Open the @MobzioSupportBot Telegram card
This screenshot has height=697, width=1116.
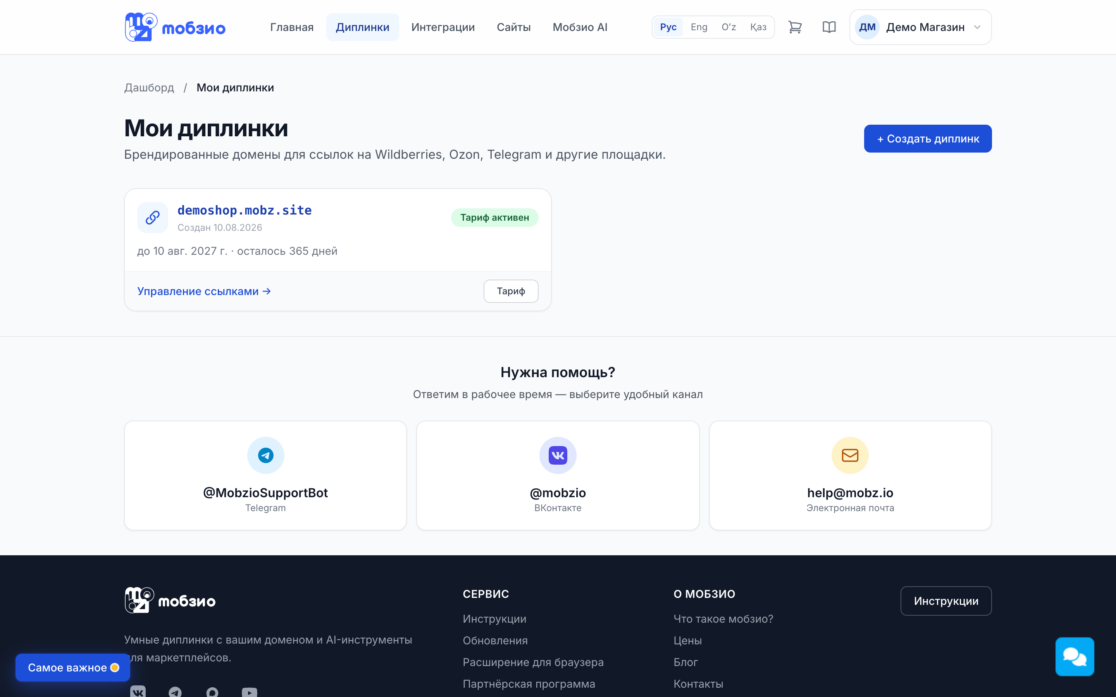[265, 475]
